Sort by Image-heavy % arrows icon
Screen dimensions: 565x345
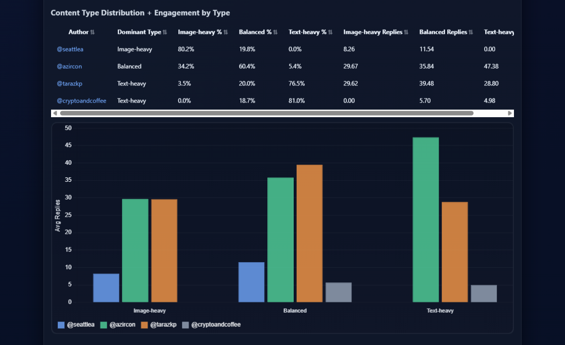pyautogui.click(x=225, y=32)
